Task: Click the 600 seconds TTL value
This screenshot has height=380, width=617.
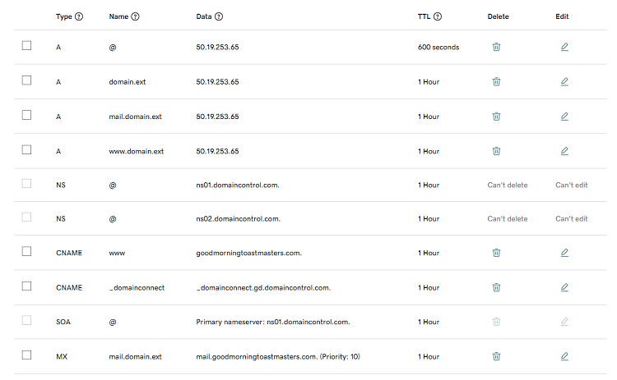Action: (438, 47)
